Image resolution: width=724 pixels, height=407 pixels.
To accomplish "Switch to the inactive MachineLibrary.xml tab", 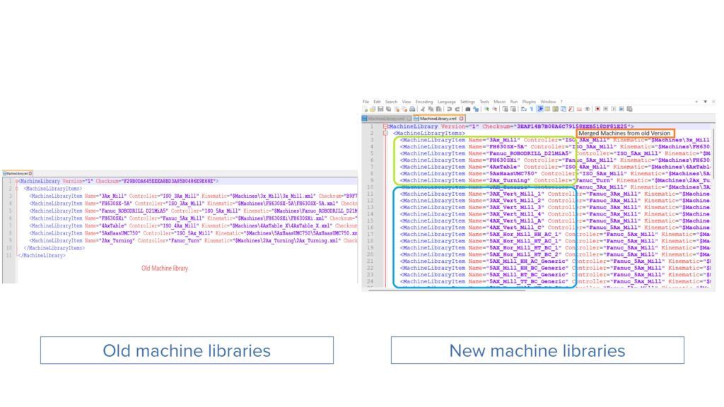I will 385,118.
